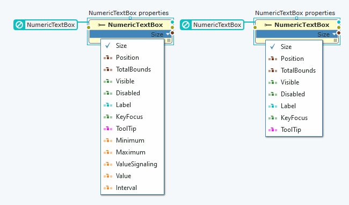Click the key icon in the right node header
The width and height of the screenshot is (349, 205).
pos(268,25)
